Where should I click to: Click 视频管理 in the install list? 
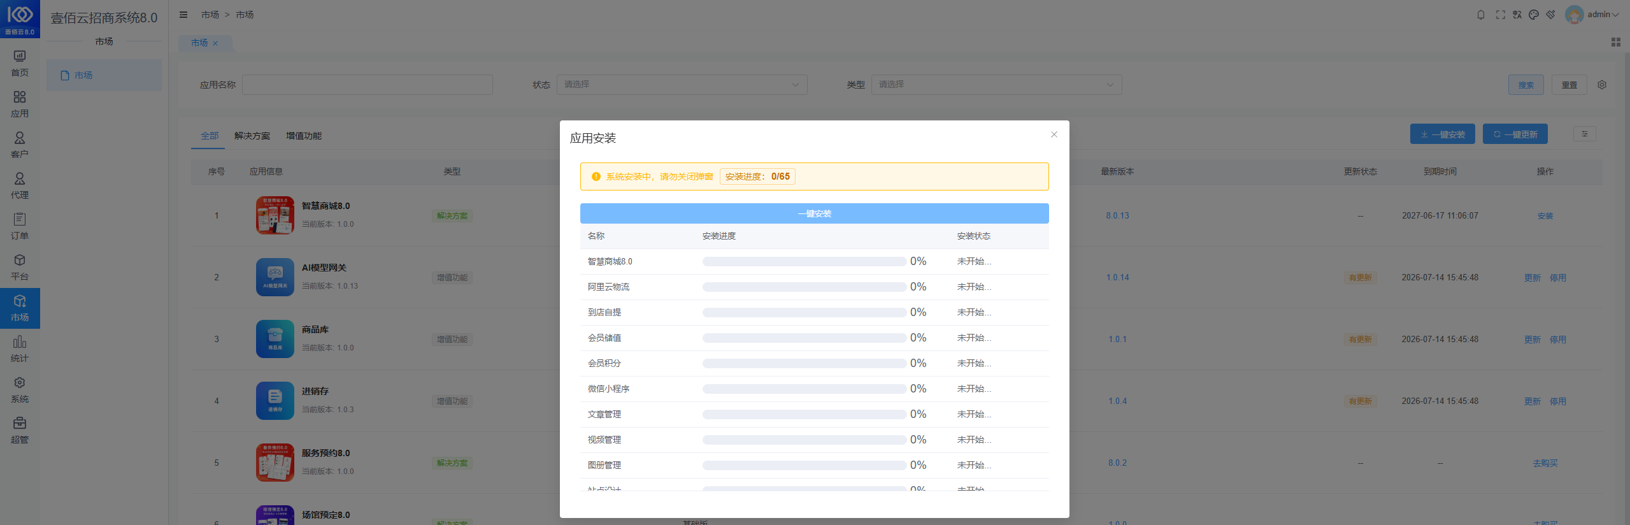[604, 440]
